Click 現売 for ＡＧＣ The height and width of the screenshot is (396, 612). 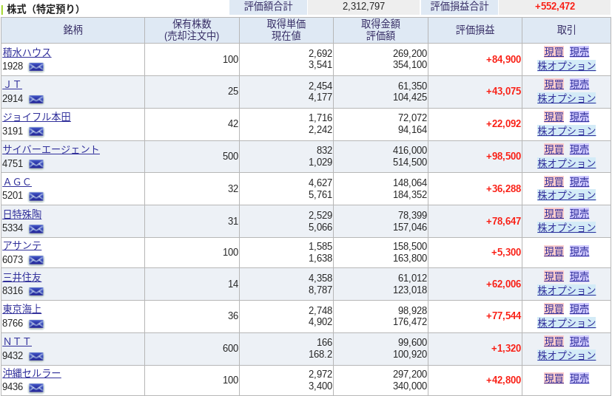[x=579, y=182]
